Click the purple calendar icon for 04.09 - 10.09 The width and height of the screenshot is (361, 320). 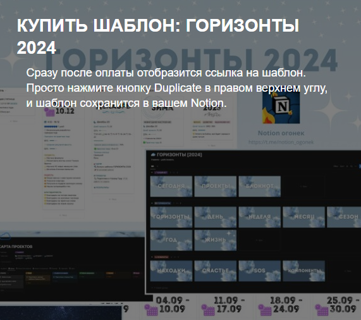pyautogui.click(x=151, y=310)
